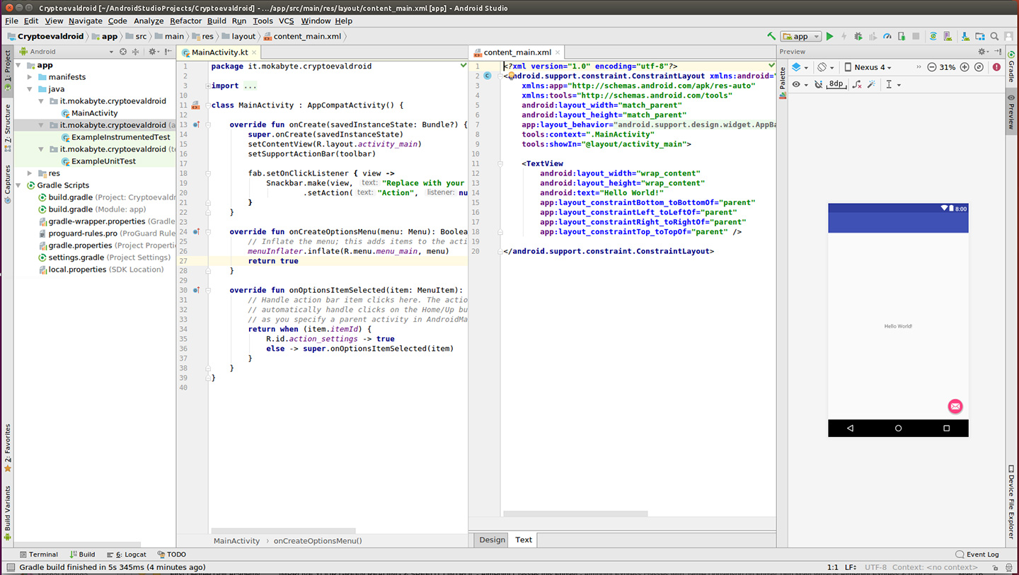Image resolution: width=1019 pixels, height=575 pixels.
Task: Toggle the Favorites tool window tab
Action: click(8, 448)
